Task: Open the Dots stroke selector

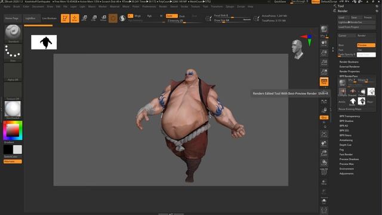Action: tap(13, 53)
